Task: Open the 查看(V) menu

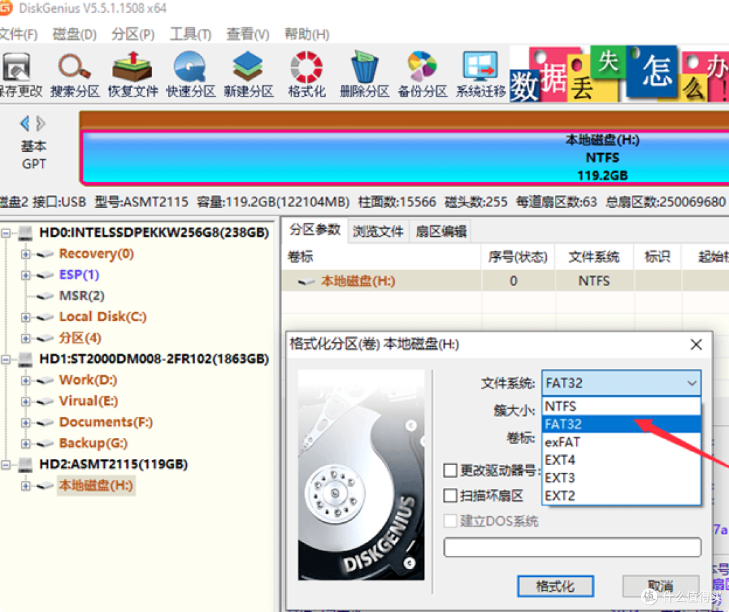Action: pos(248,34)
